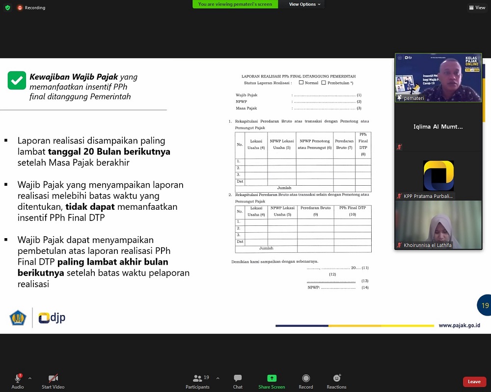Click the green encryption shield icon
Image resolution: width=491 pixels, height=392 pixels.
[7, 8]
